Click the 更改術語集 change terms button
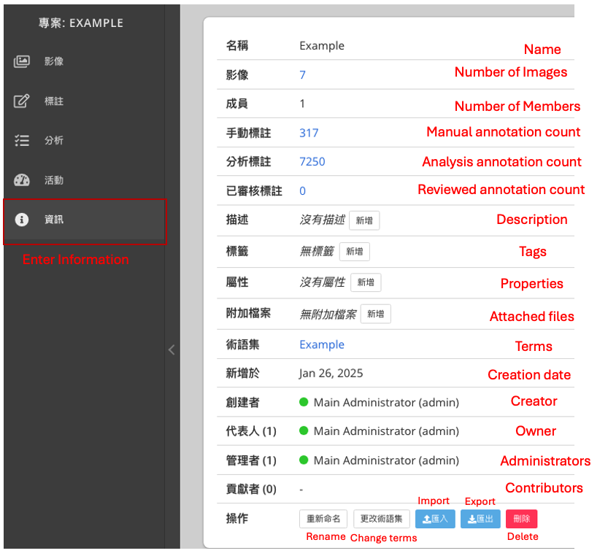 click(382, 519)
